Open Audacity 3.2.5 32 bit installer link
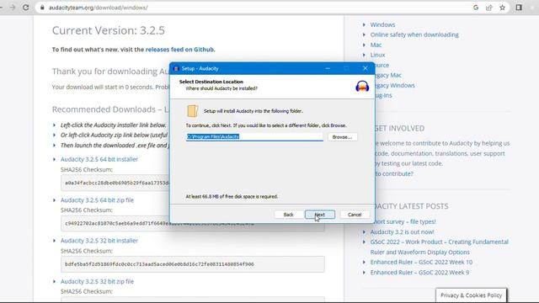 point(99,241)
